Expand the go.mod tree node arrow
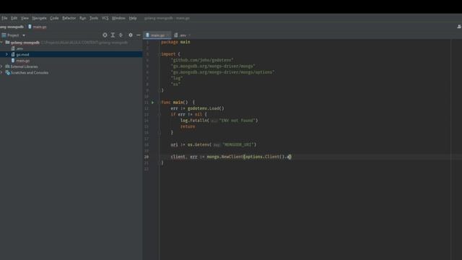Screen dimensions: 462x260 tap(6, 54)
